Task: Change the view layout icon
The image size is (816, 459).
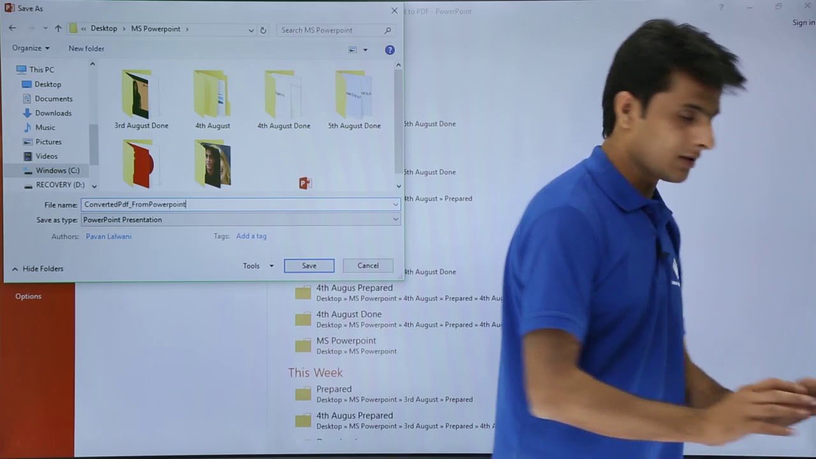Action: click(x=353, y=50)
